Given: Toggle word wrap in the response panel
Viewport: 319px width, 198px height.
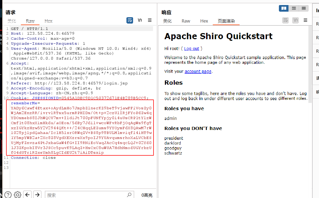Looking at the screenshot, I should coord(285,20).
